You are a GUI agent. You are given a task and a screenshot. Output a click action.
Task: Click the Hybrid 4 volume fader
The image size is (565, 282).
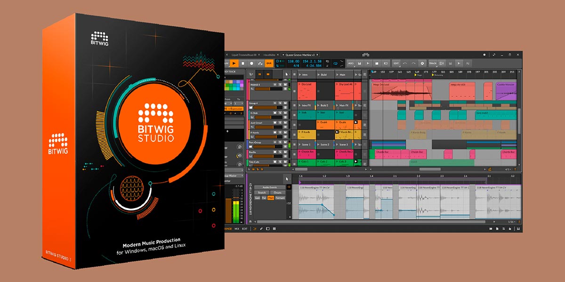pos(263,89)
